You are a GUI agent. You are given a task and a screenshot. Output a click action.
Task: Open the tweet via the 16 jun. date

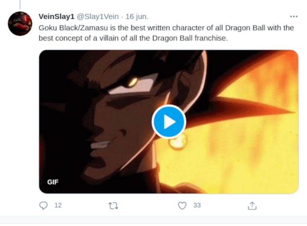click(137, 16)
